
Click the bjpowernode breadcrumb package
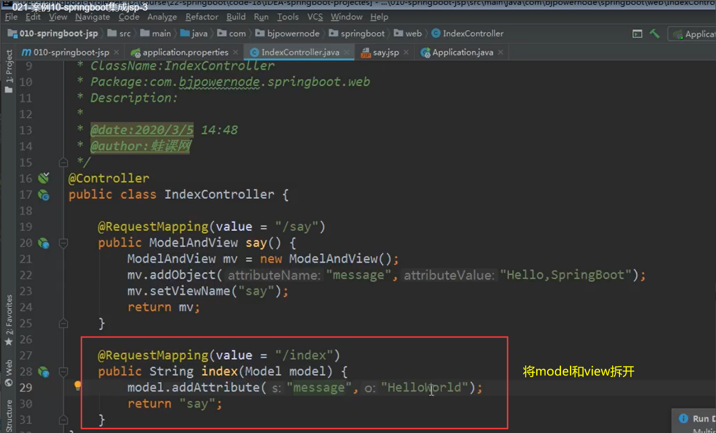[x=287, y=33]
